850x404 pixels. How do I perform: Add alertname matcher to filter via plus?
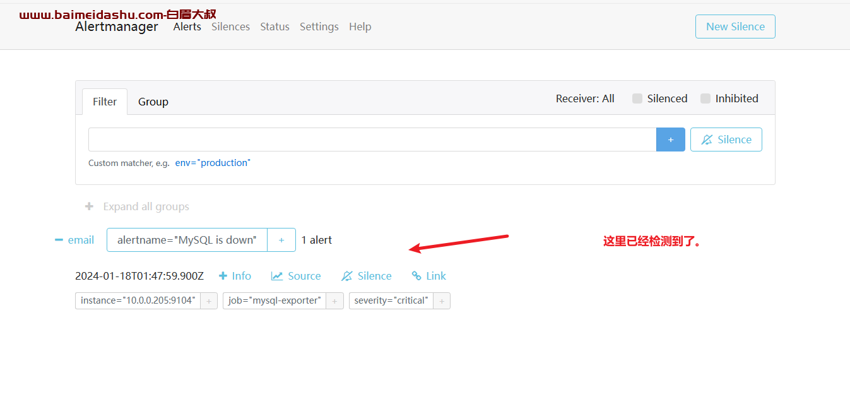click(281, 240)
